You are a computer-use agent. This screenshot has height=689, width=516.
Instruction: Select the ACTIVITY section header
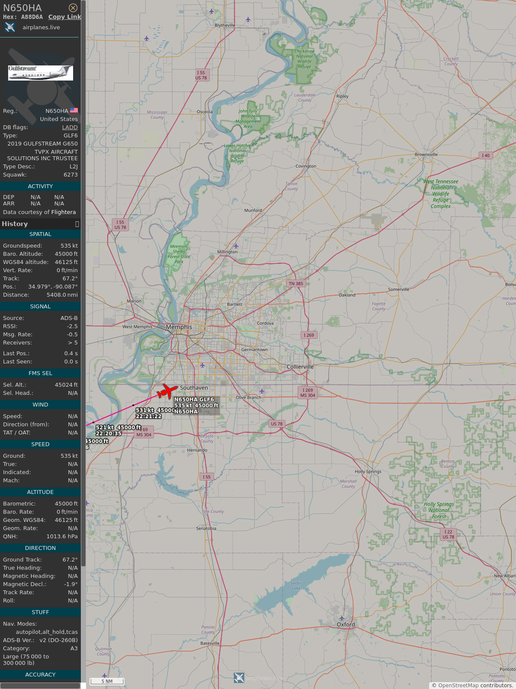(x=40, y=186)
